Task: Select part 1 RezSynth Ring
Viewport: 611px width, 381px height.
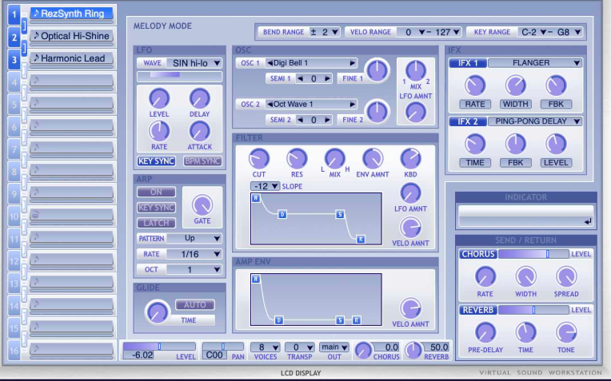Action: (x=72, y=14)
